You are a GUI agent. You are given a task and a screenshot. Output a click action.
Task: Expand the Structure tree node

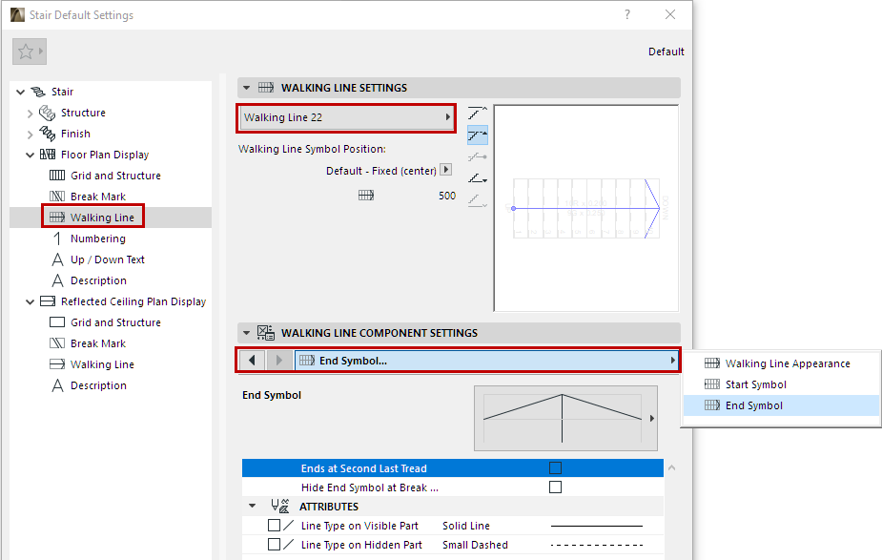(x=30, y=114)
